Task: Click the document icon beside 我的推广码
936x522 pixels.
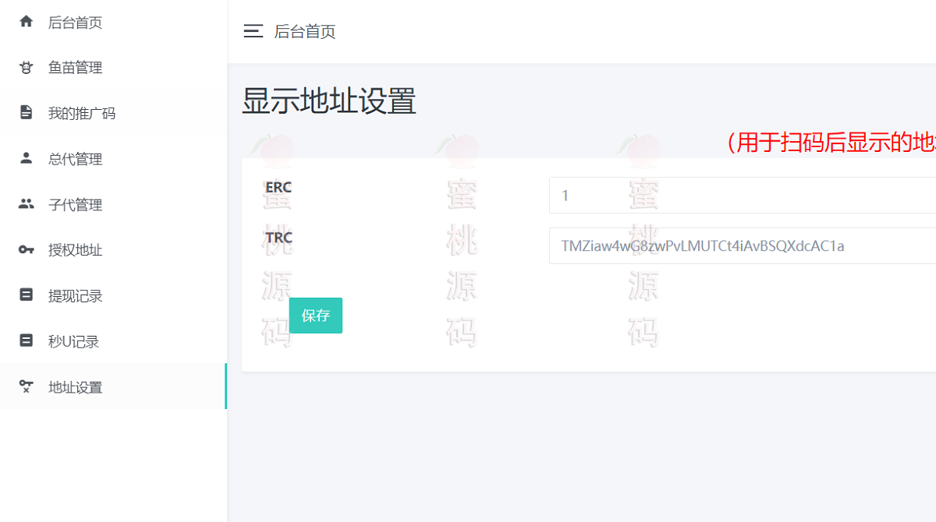Action: pyautogui.click(x=26, y=113)
